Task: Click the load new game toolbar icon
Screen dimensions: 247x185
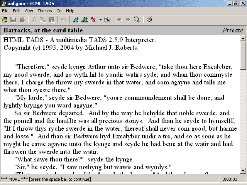Action: (5, 19)
